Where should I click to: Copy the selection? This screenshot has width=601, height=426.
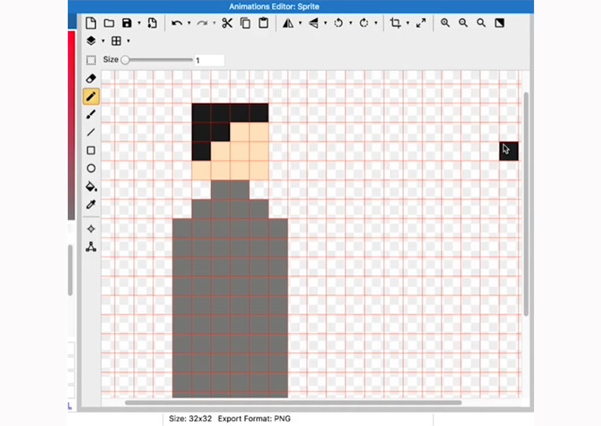coord(245,23)
